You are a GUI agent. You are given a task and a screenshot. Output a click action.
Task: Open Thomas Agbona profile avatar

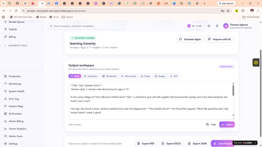pyautogui.click(x=226, y=26)
